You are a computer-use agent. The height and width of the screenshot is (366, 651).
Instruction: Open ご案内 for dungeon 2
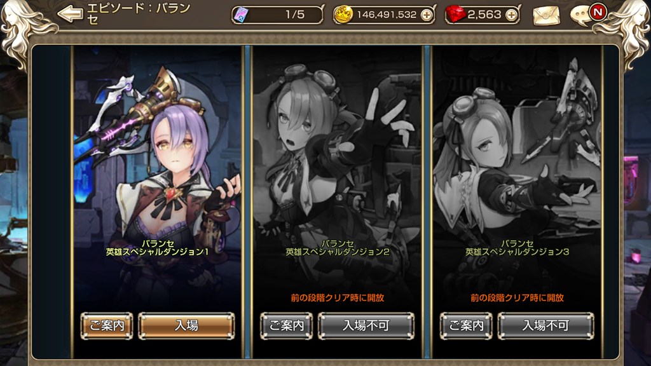(287, 326)
